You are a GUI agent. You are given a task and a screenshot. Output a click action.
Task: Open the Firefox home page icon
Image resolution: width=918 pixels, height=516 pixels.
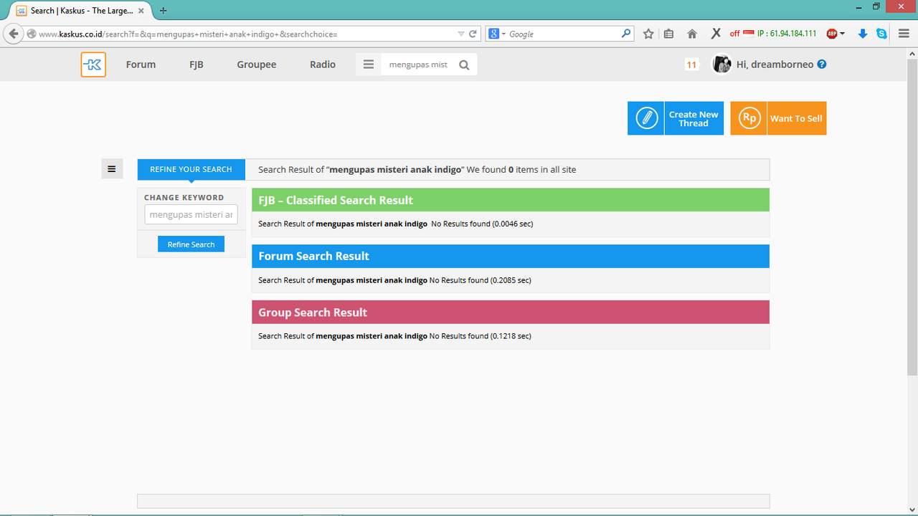tap(692, 34)
